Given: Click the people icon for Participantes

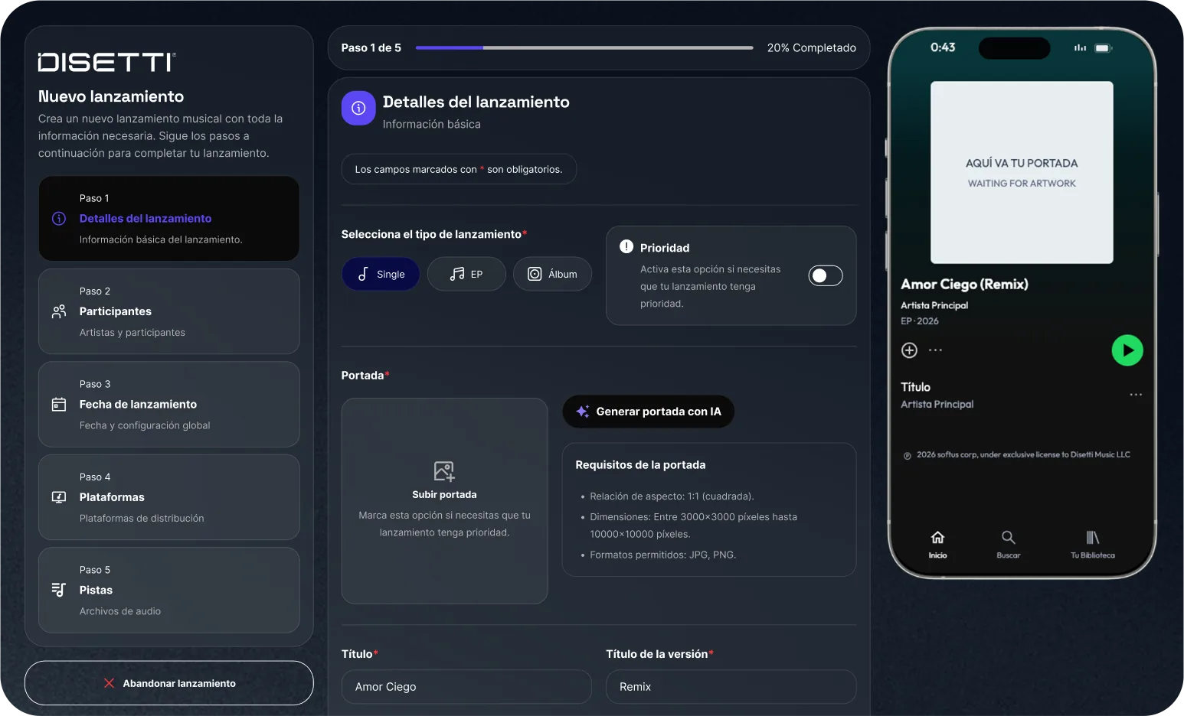Looking at the screenshot, I should (x=59, y=311).
